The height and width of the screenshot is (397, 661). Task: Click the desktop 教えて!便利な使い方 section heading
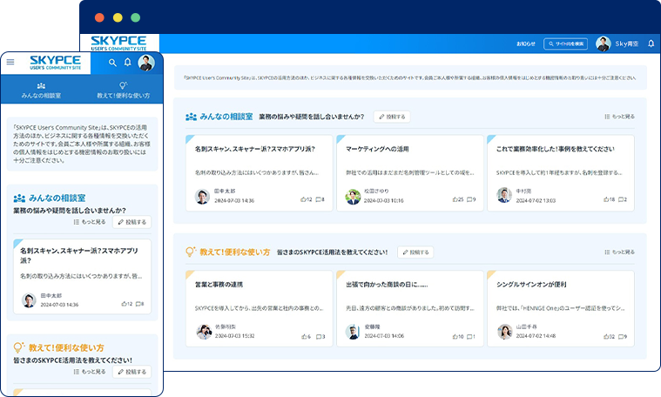(x=234, y=252)
